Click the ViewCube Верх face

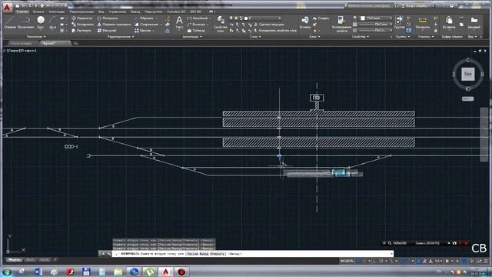click(x=467, y=74)
